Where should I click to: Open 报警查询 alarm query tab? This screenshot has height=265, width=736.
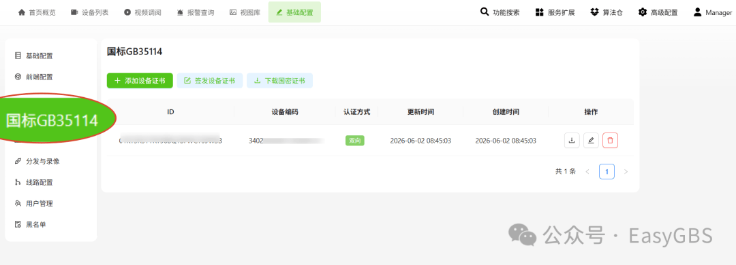tap(196, 13)
